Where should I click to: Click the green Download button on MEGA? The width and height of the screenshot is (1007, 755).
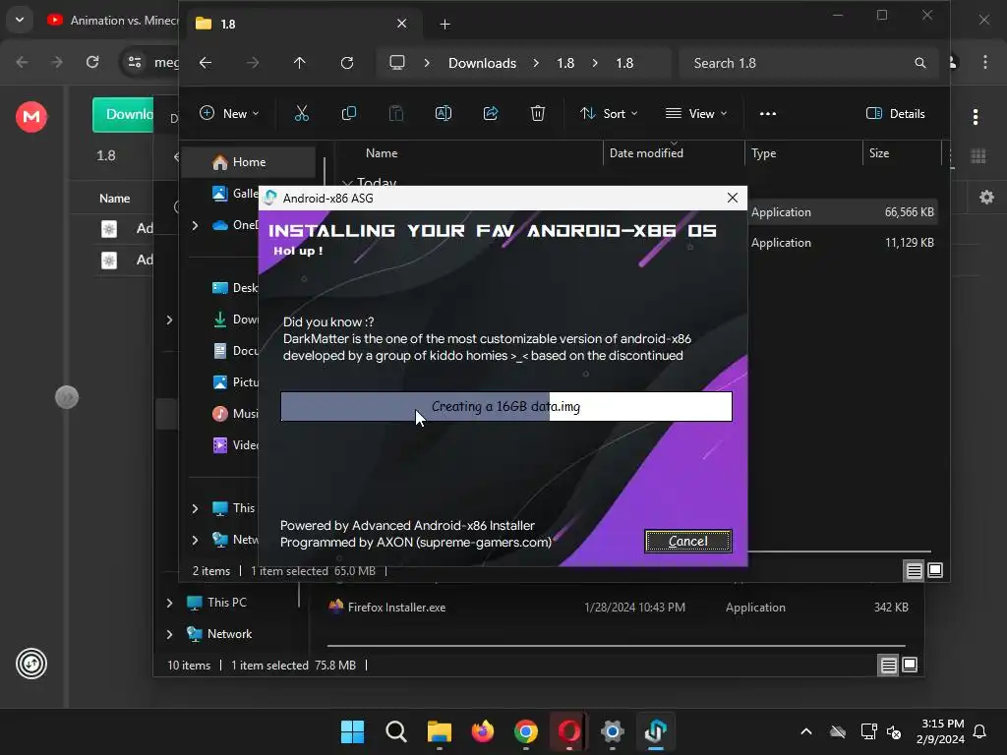click(123, 114)
